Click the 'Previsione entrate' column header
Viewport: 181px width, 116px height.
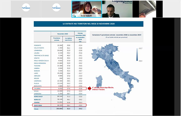coord(57,39)
